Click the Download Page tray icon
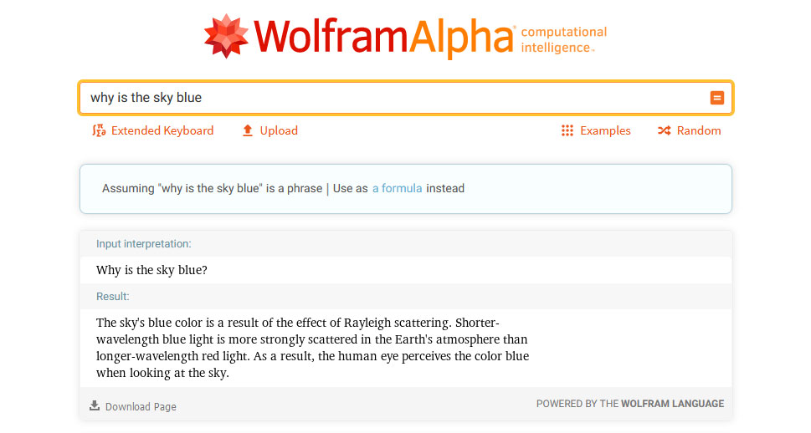Viewport: 811px width, 433px height. click(94, 405)
